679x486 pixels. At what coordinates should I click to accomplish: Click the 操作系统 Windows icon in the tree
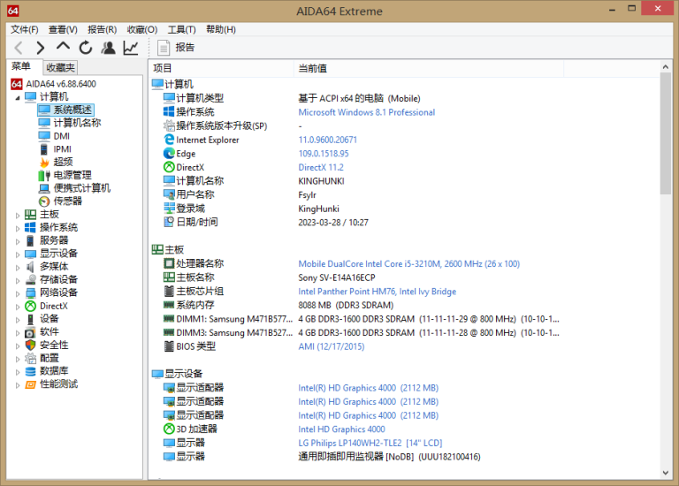[30, 227]
